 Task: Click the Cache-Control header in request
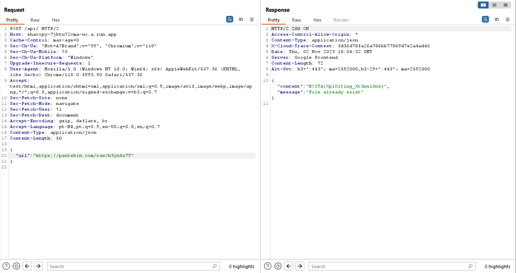coord(44,40)
